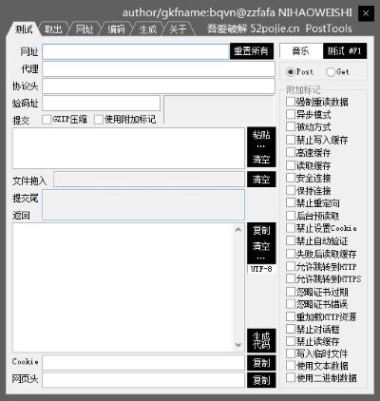Open the 取出 tab
380x401 pixels.
pos(53,29)
